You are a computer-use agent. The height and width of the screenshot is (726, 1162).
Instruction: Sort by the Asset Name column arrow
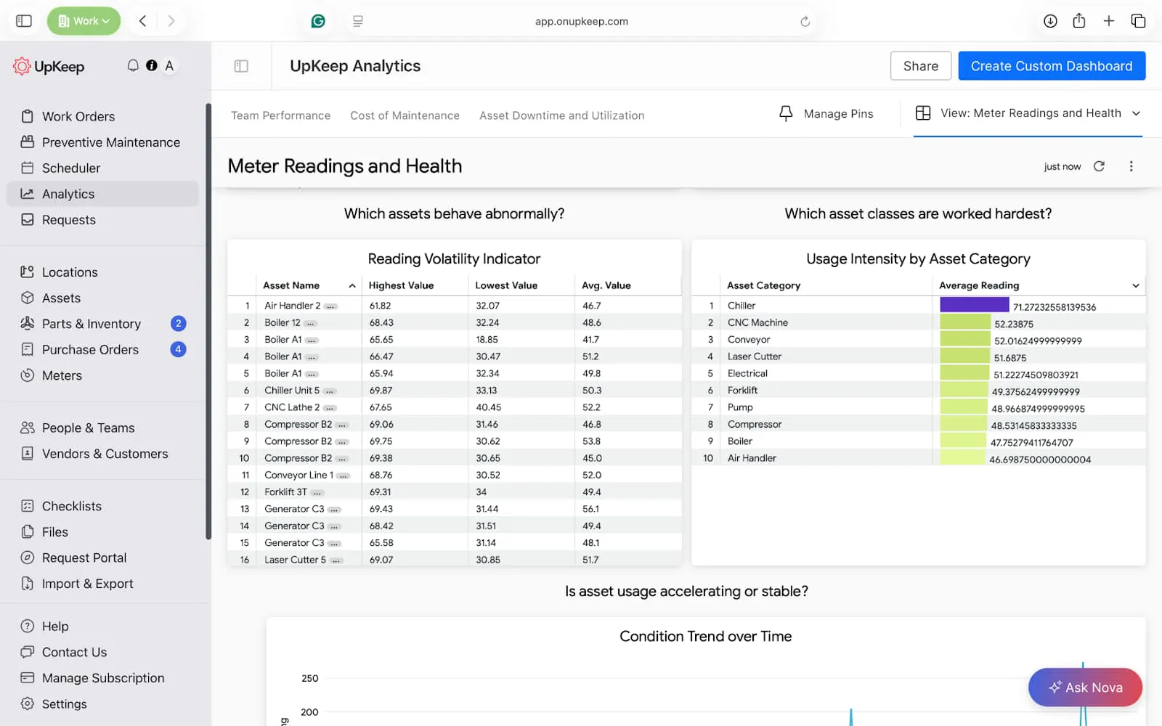(x=352, y=286)
